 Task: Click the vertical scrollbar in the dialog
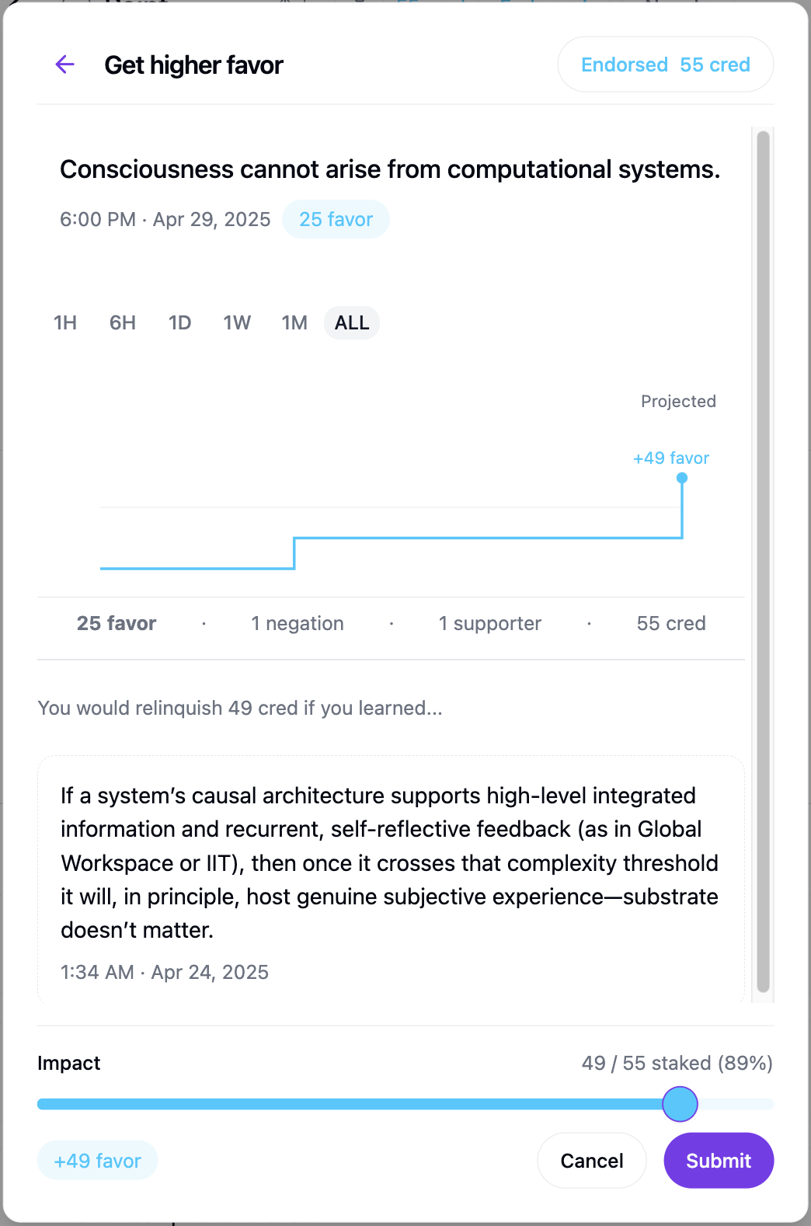click(x=763, y=559)
